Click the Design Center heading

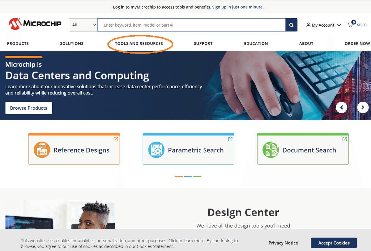pyautogui.click(x=243, y=213)
